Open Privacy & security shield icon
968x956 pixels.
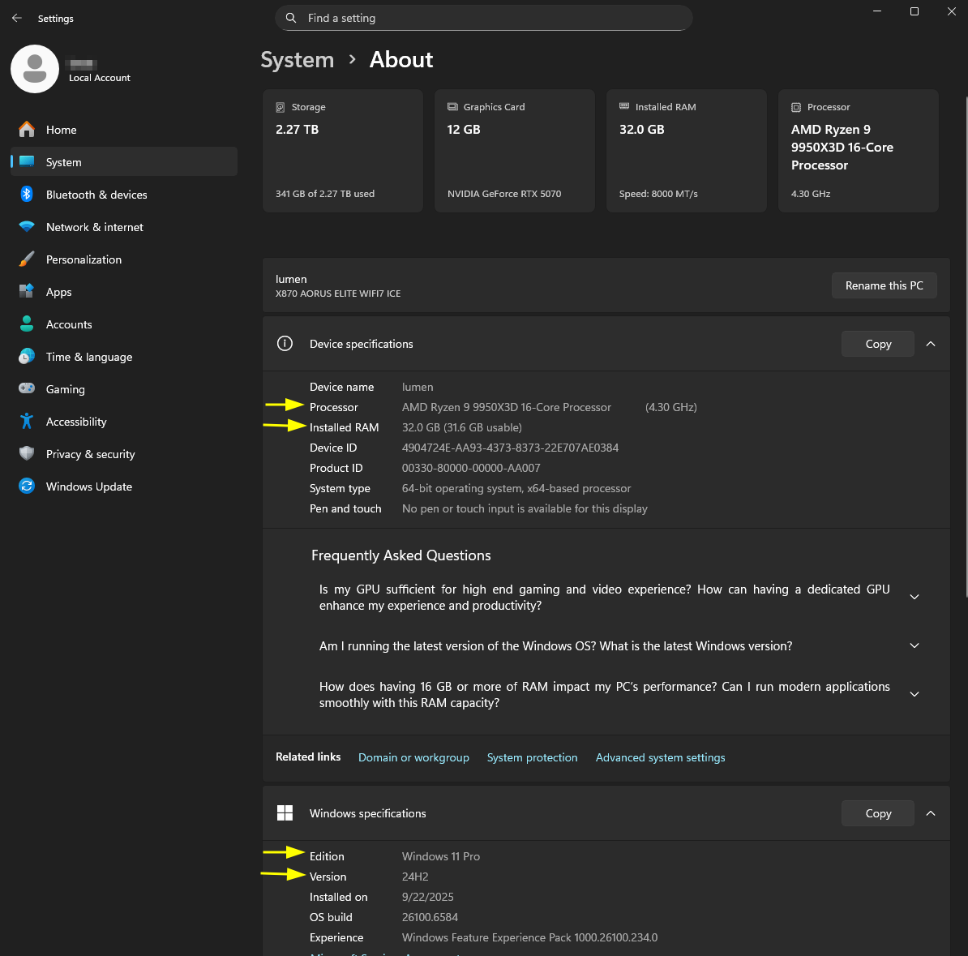point(27,454)
